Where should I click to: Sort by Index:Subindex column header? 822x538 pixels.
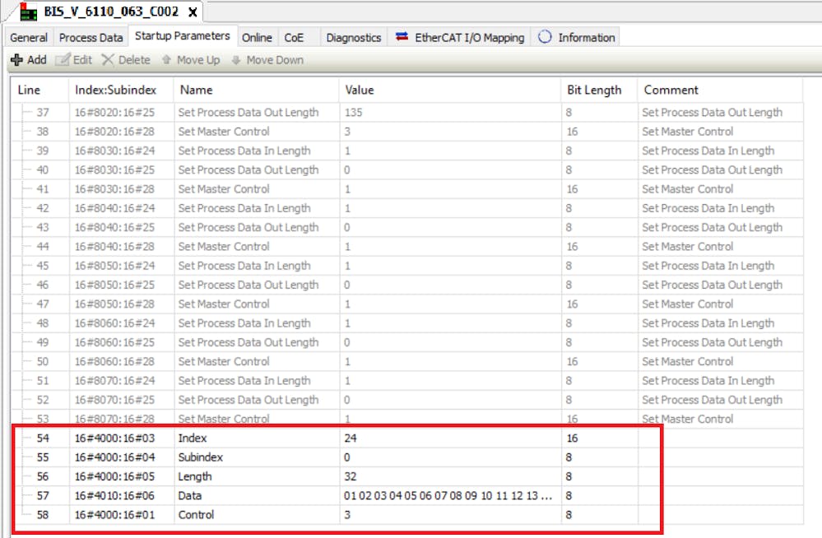(x=121, y=90)
